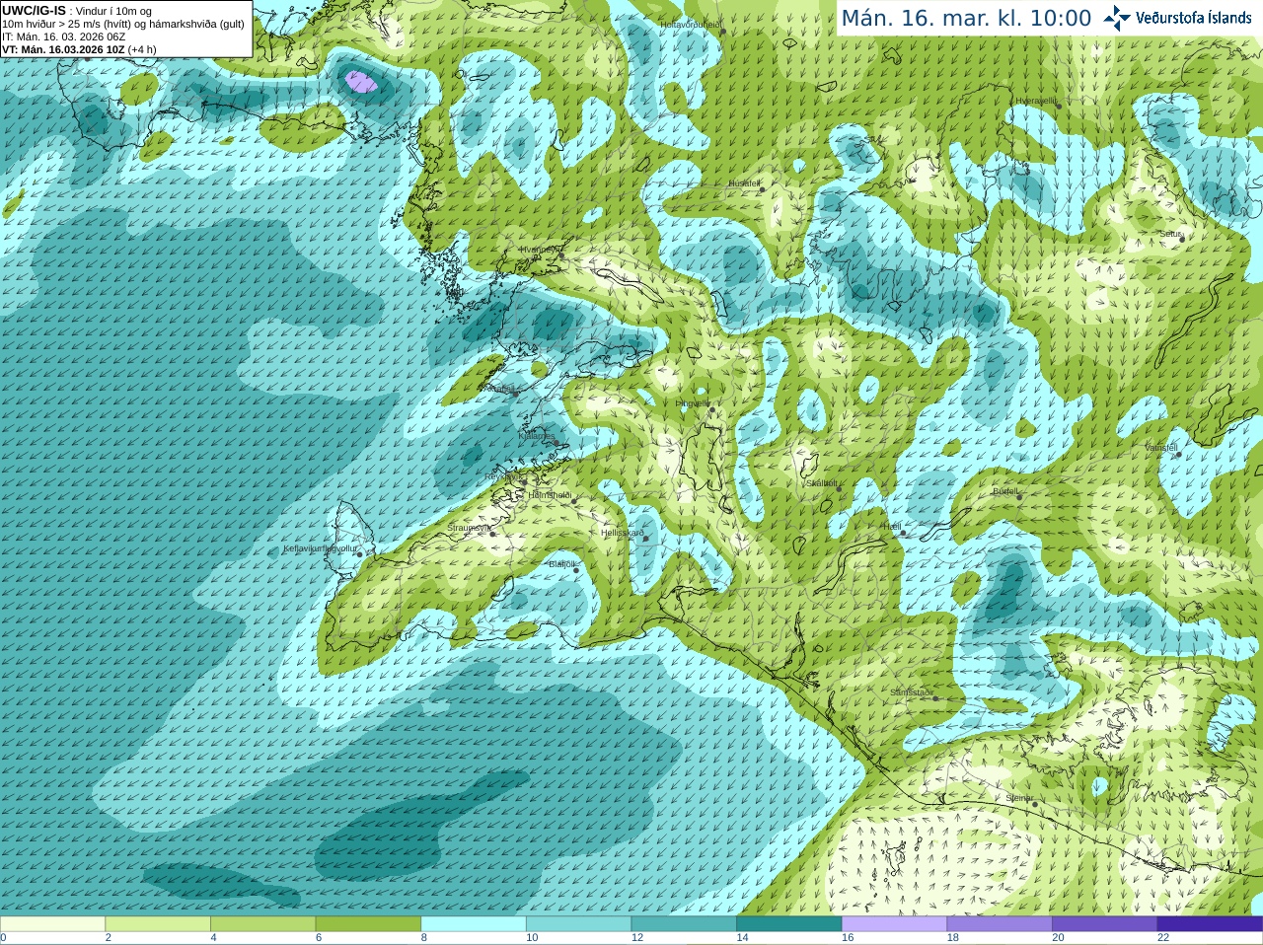Click the Búrfell station label

pyautogui.click(x=1005, y=491)
